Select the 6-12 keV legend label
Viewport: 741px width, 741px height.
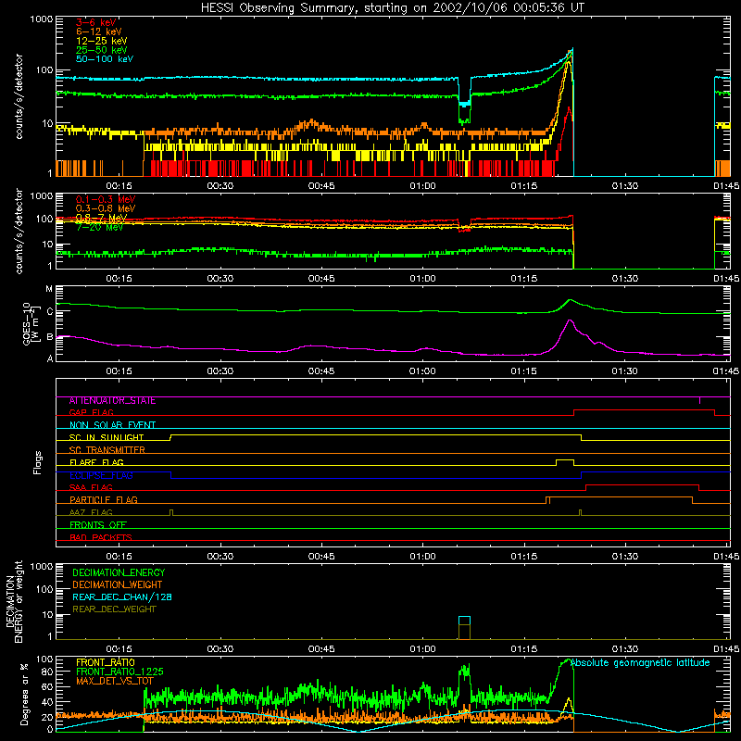(x=99, y=31)
